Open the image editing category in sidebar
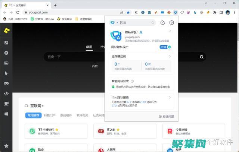The image size is (239, 152). 6,43
